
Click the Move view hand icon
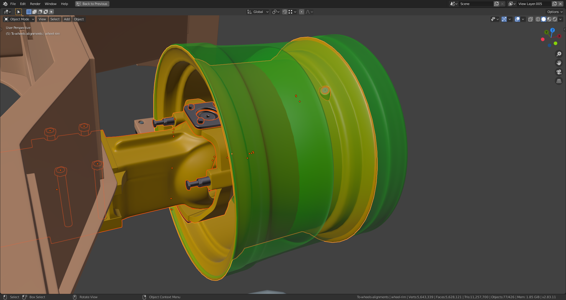559,63
